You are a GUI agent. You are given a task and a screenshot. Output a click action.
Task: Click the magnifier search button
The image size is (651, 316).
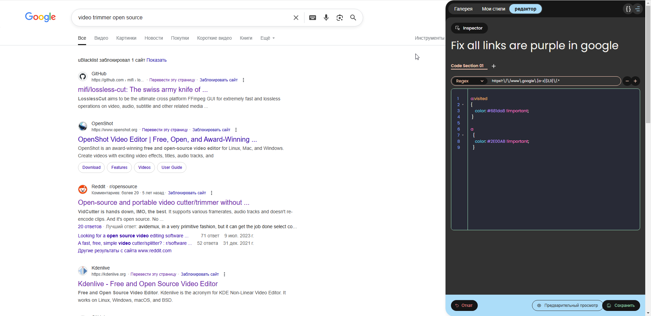pyautogui.click(x=353, y=18)
